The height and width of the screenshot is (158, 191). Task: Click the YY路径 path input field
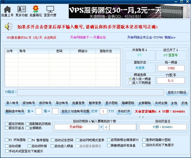click(90, 92)
